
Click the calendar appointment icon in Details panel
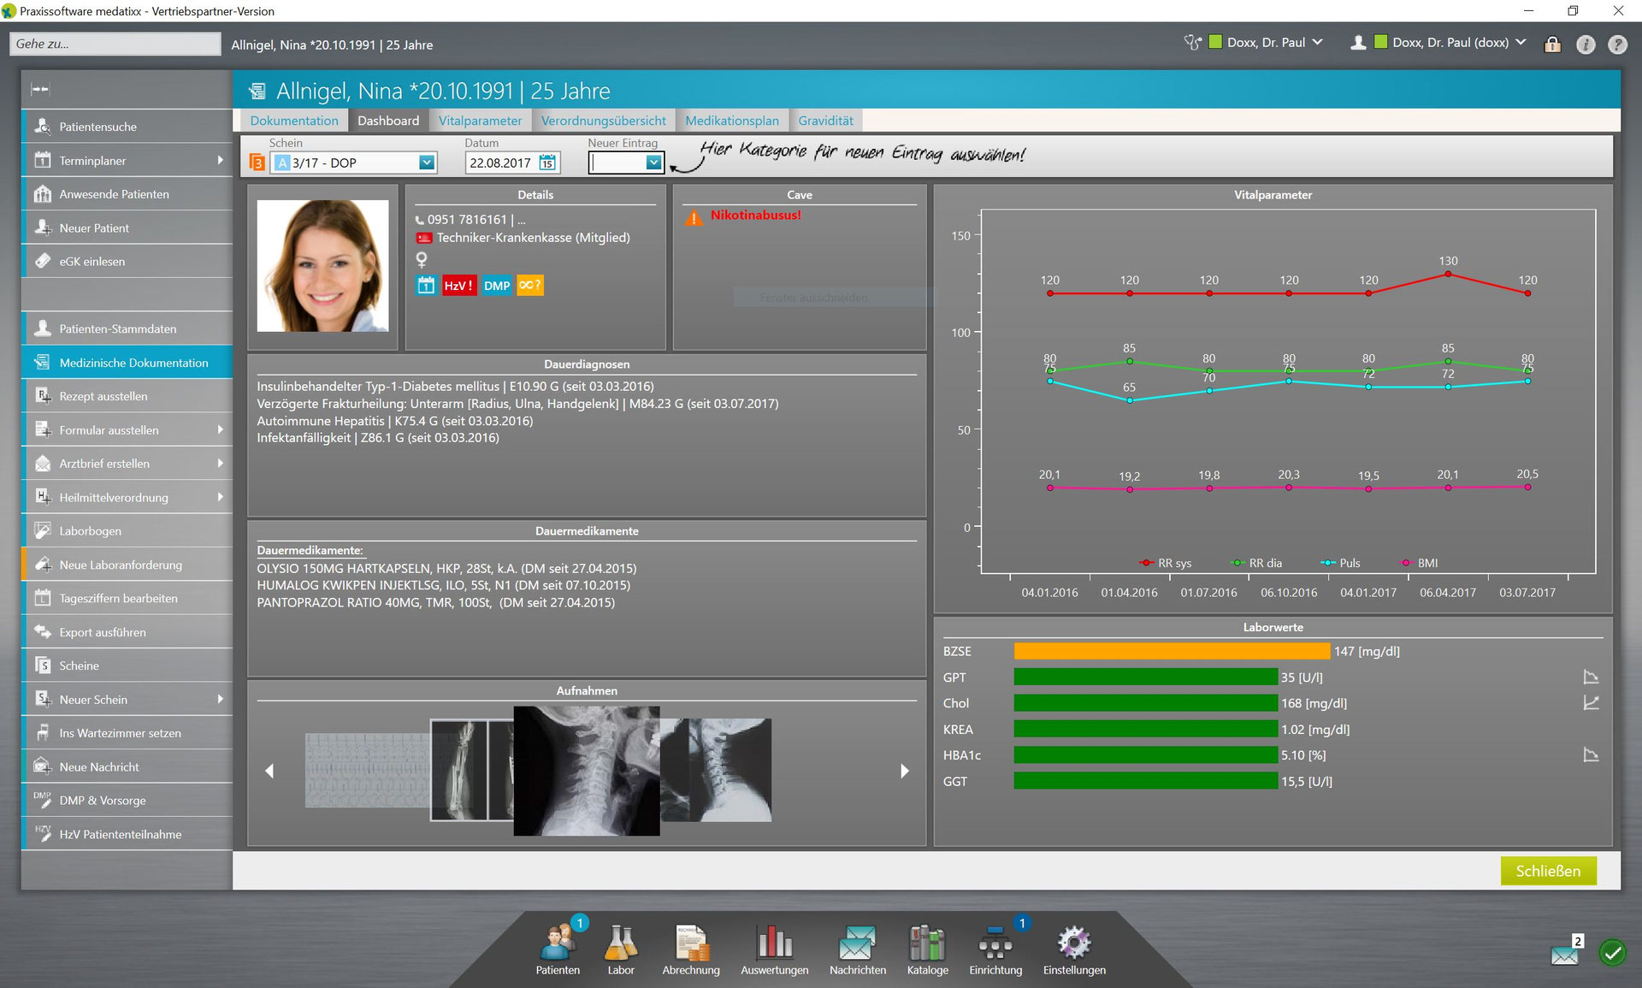(x=426, y=285)
